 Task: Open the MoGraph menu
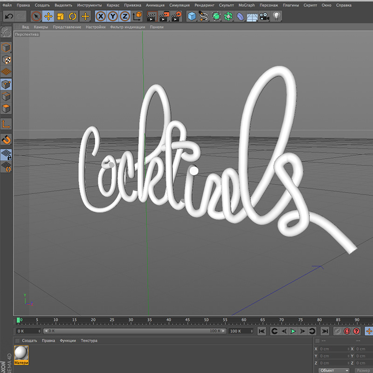click(x=247, y=5)
